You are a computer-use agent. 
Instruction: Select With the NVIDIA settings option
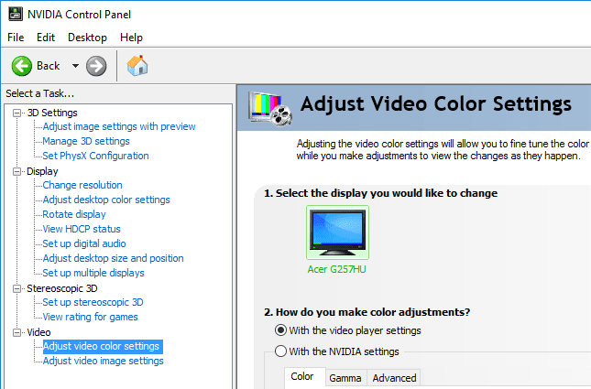tap(280, 351)
